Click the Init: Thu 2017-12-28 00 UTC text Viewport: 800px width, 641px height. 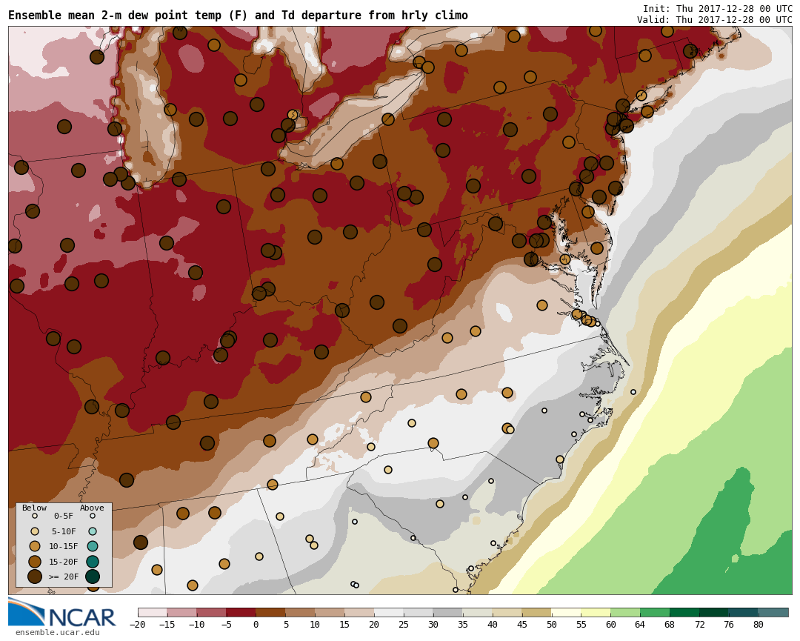717,9
